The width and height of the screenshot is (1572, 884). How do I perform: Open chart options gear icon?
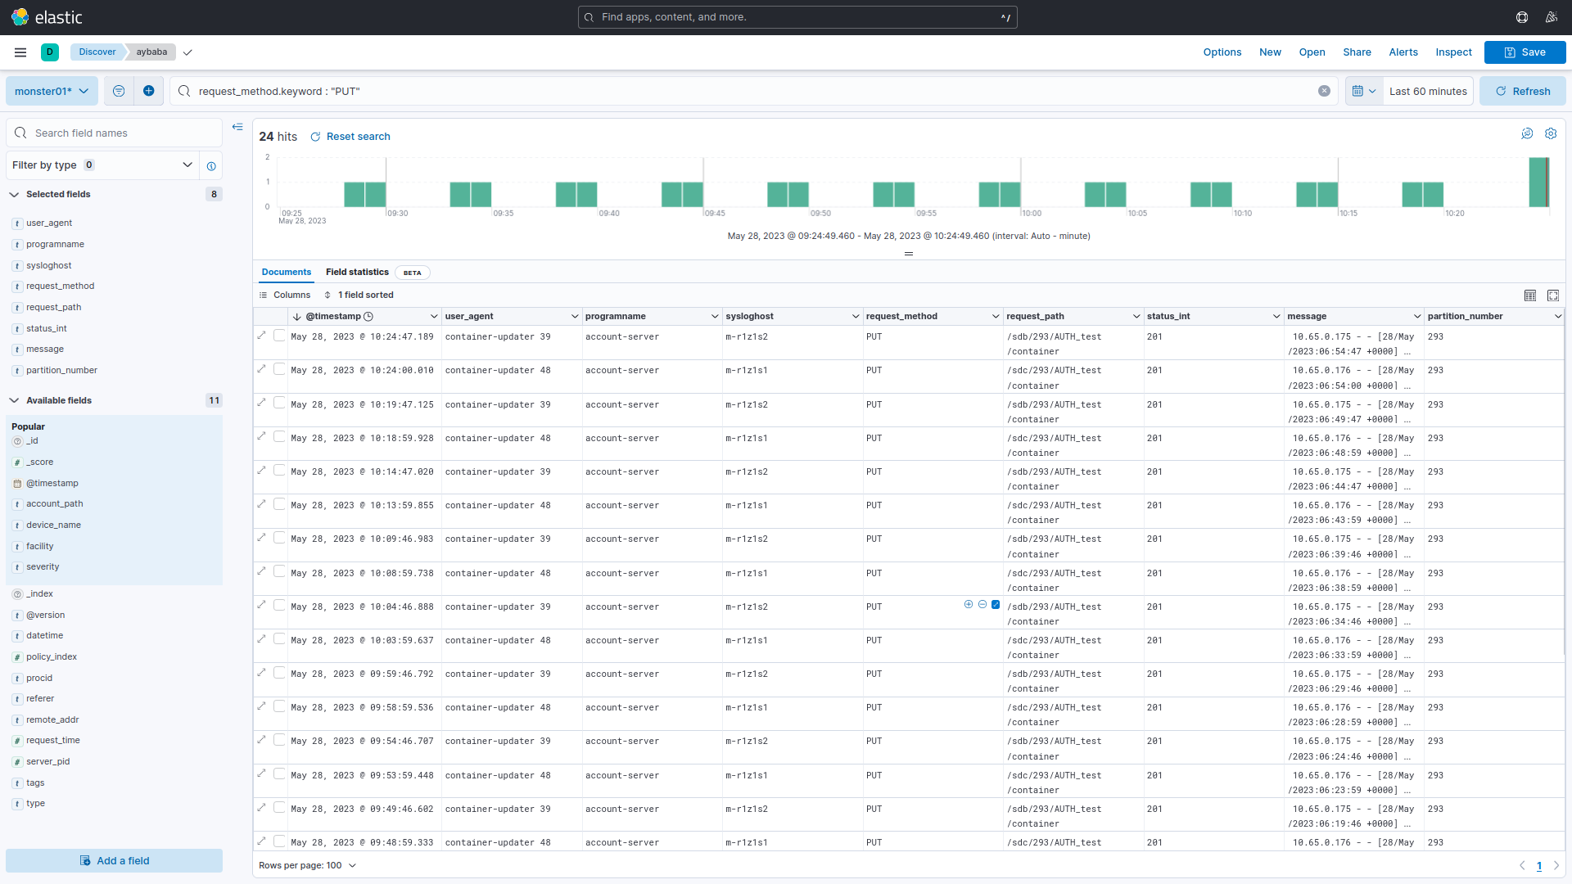[x=1551, y=133]
